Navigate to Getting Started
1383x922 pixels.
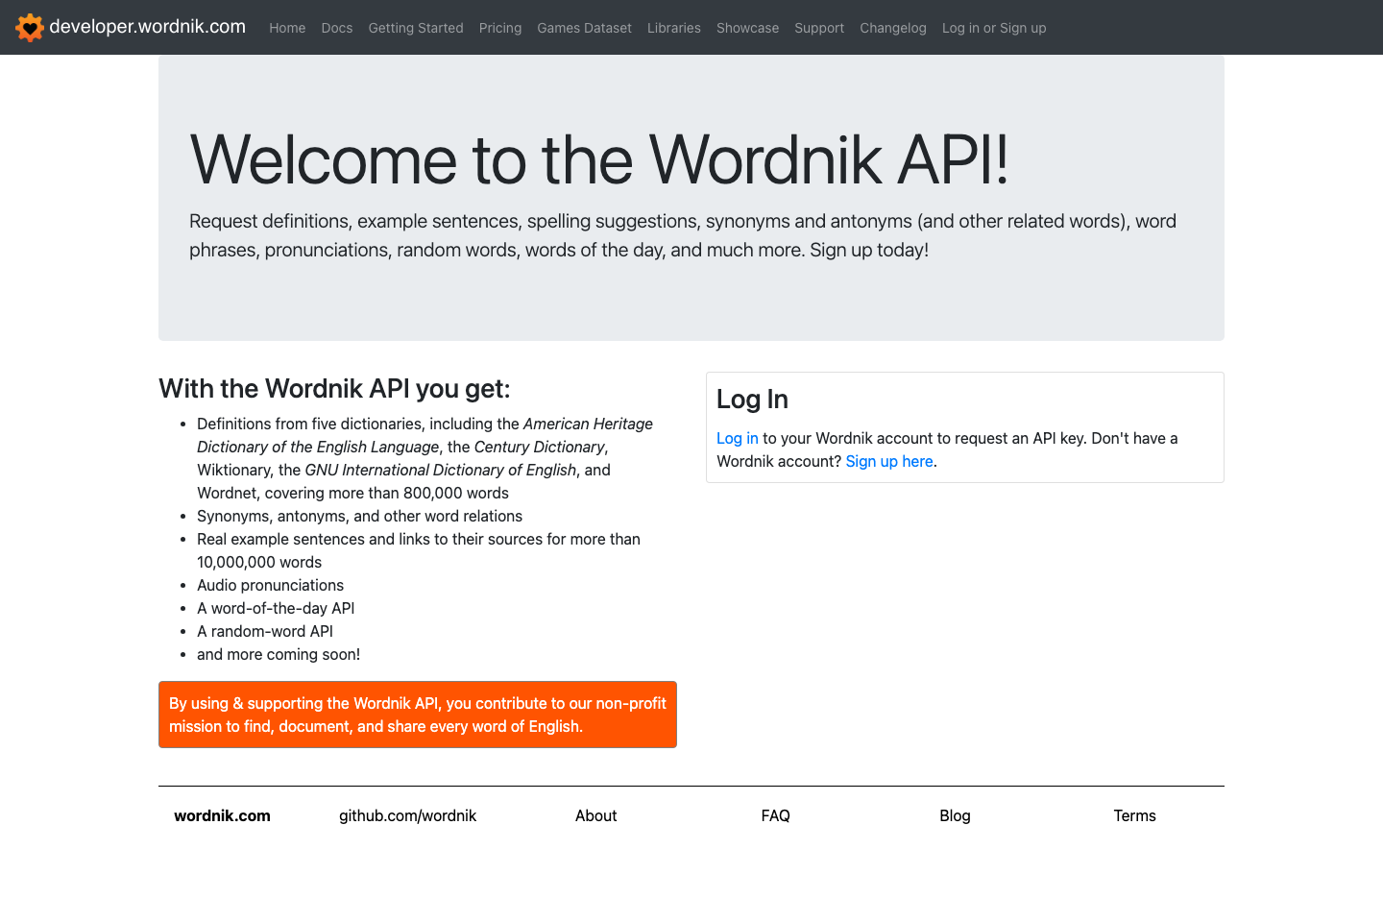[x=416, y=28]
